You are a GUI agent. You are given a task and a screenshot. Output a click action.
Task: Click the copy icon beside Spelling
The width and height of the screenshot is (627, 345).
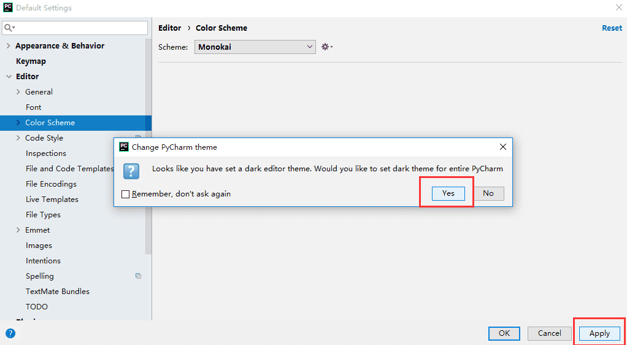pyautogui.click(x=139, y=276)
